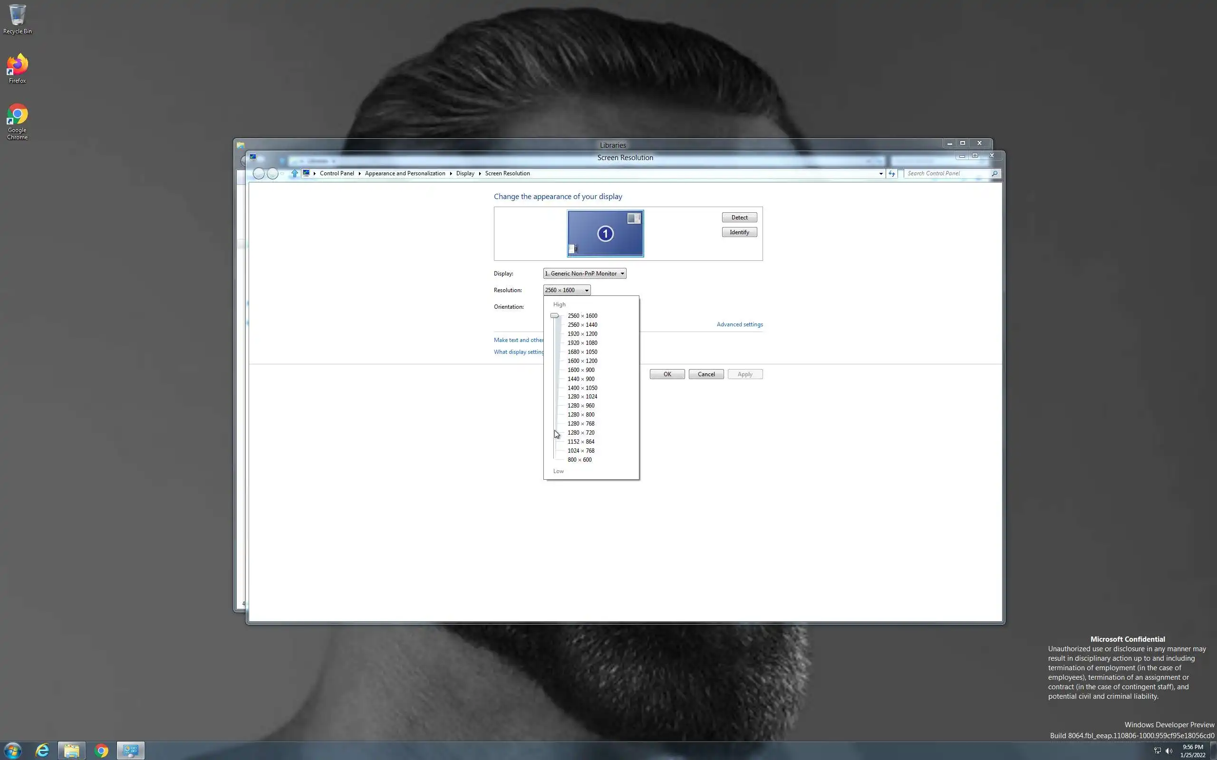Open the address bar history dropdown arrow

point(880,173)
